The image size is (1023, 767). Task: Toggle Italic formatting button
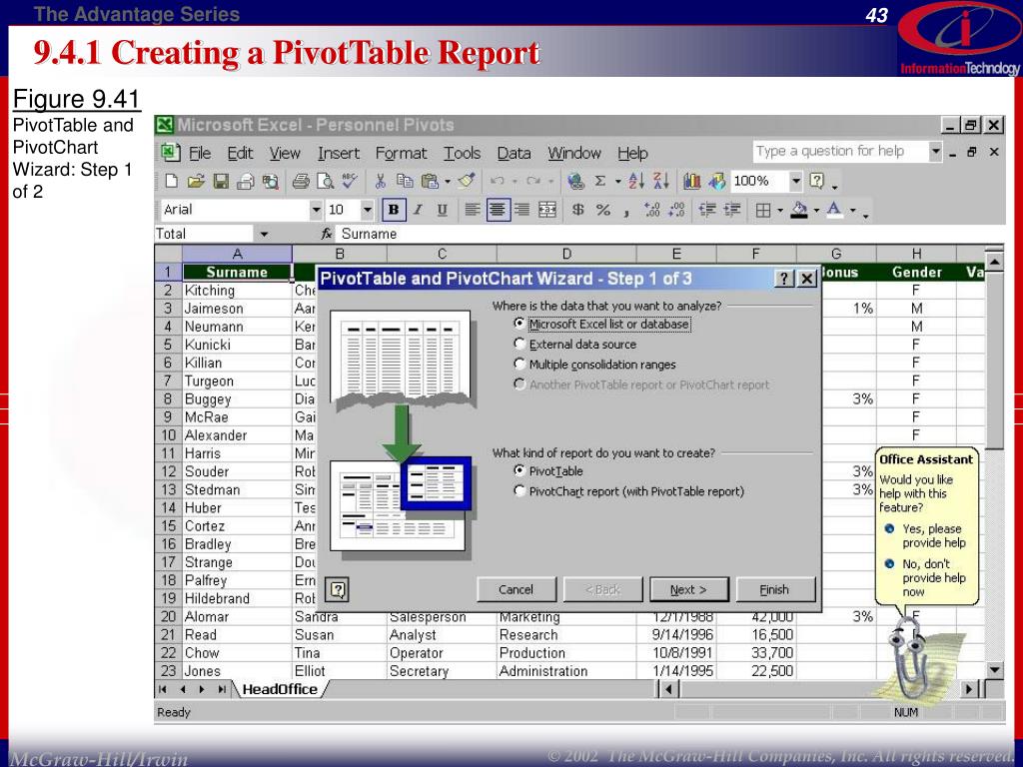418,210
